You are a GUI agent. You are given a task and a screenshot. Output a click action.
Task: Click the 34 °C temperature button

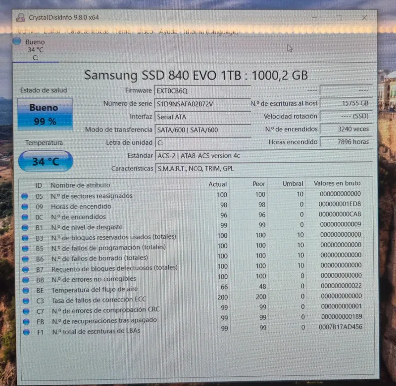click(x=46, y=161)
